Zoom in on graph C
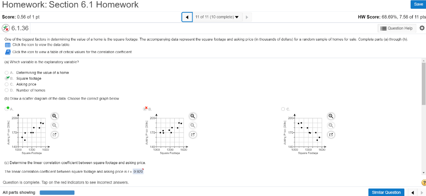426x196 pixels. tap(331, 116)
